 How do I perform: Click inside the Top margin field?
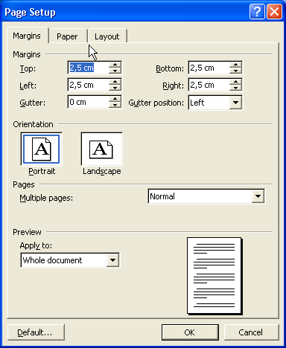pyautogui.click(x=89, y=68)
